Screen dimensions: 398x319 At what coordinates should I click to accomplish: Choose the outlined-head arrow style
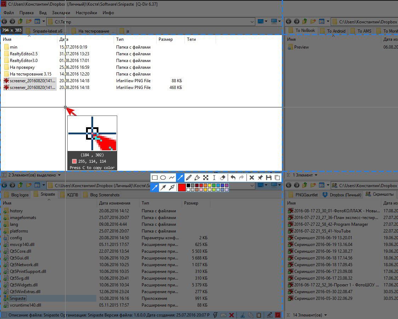(x=172, y=188)
